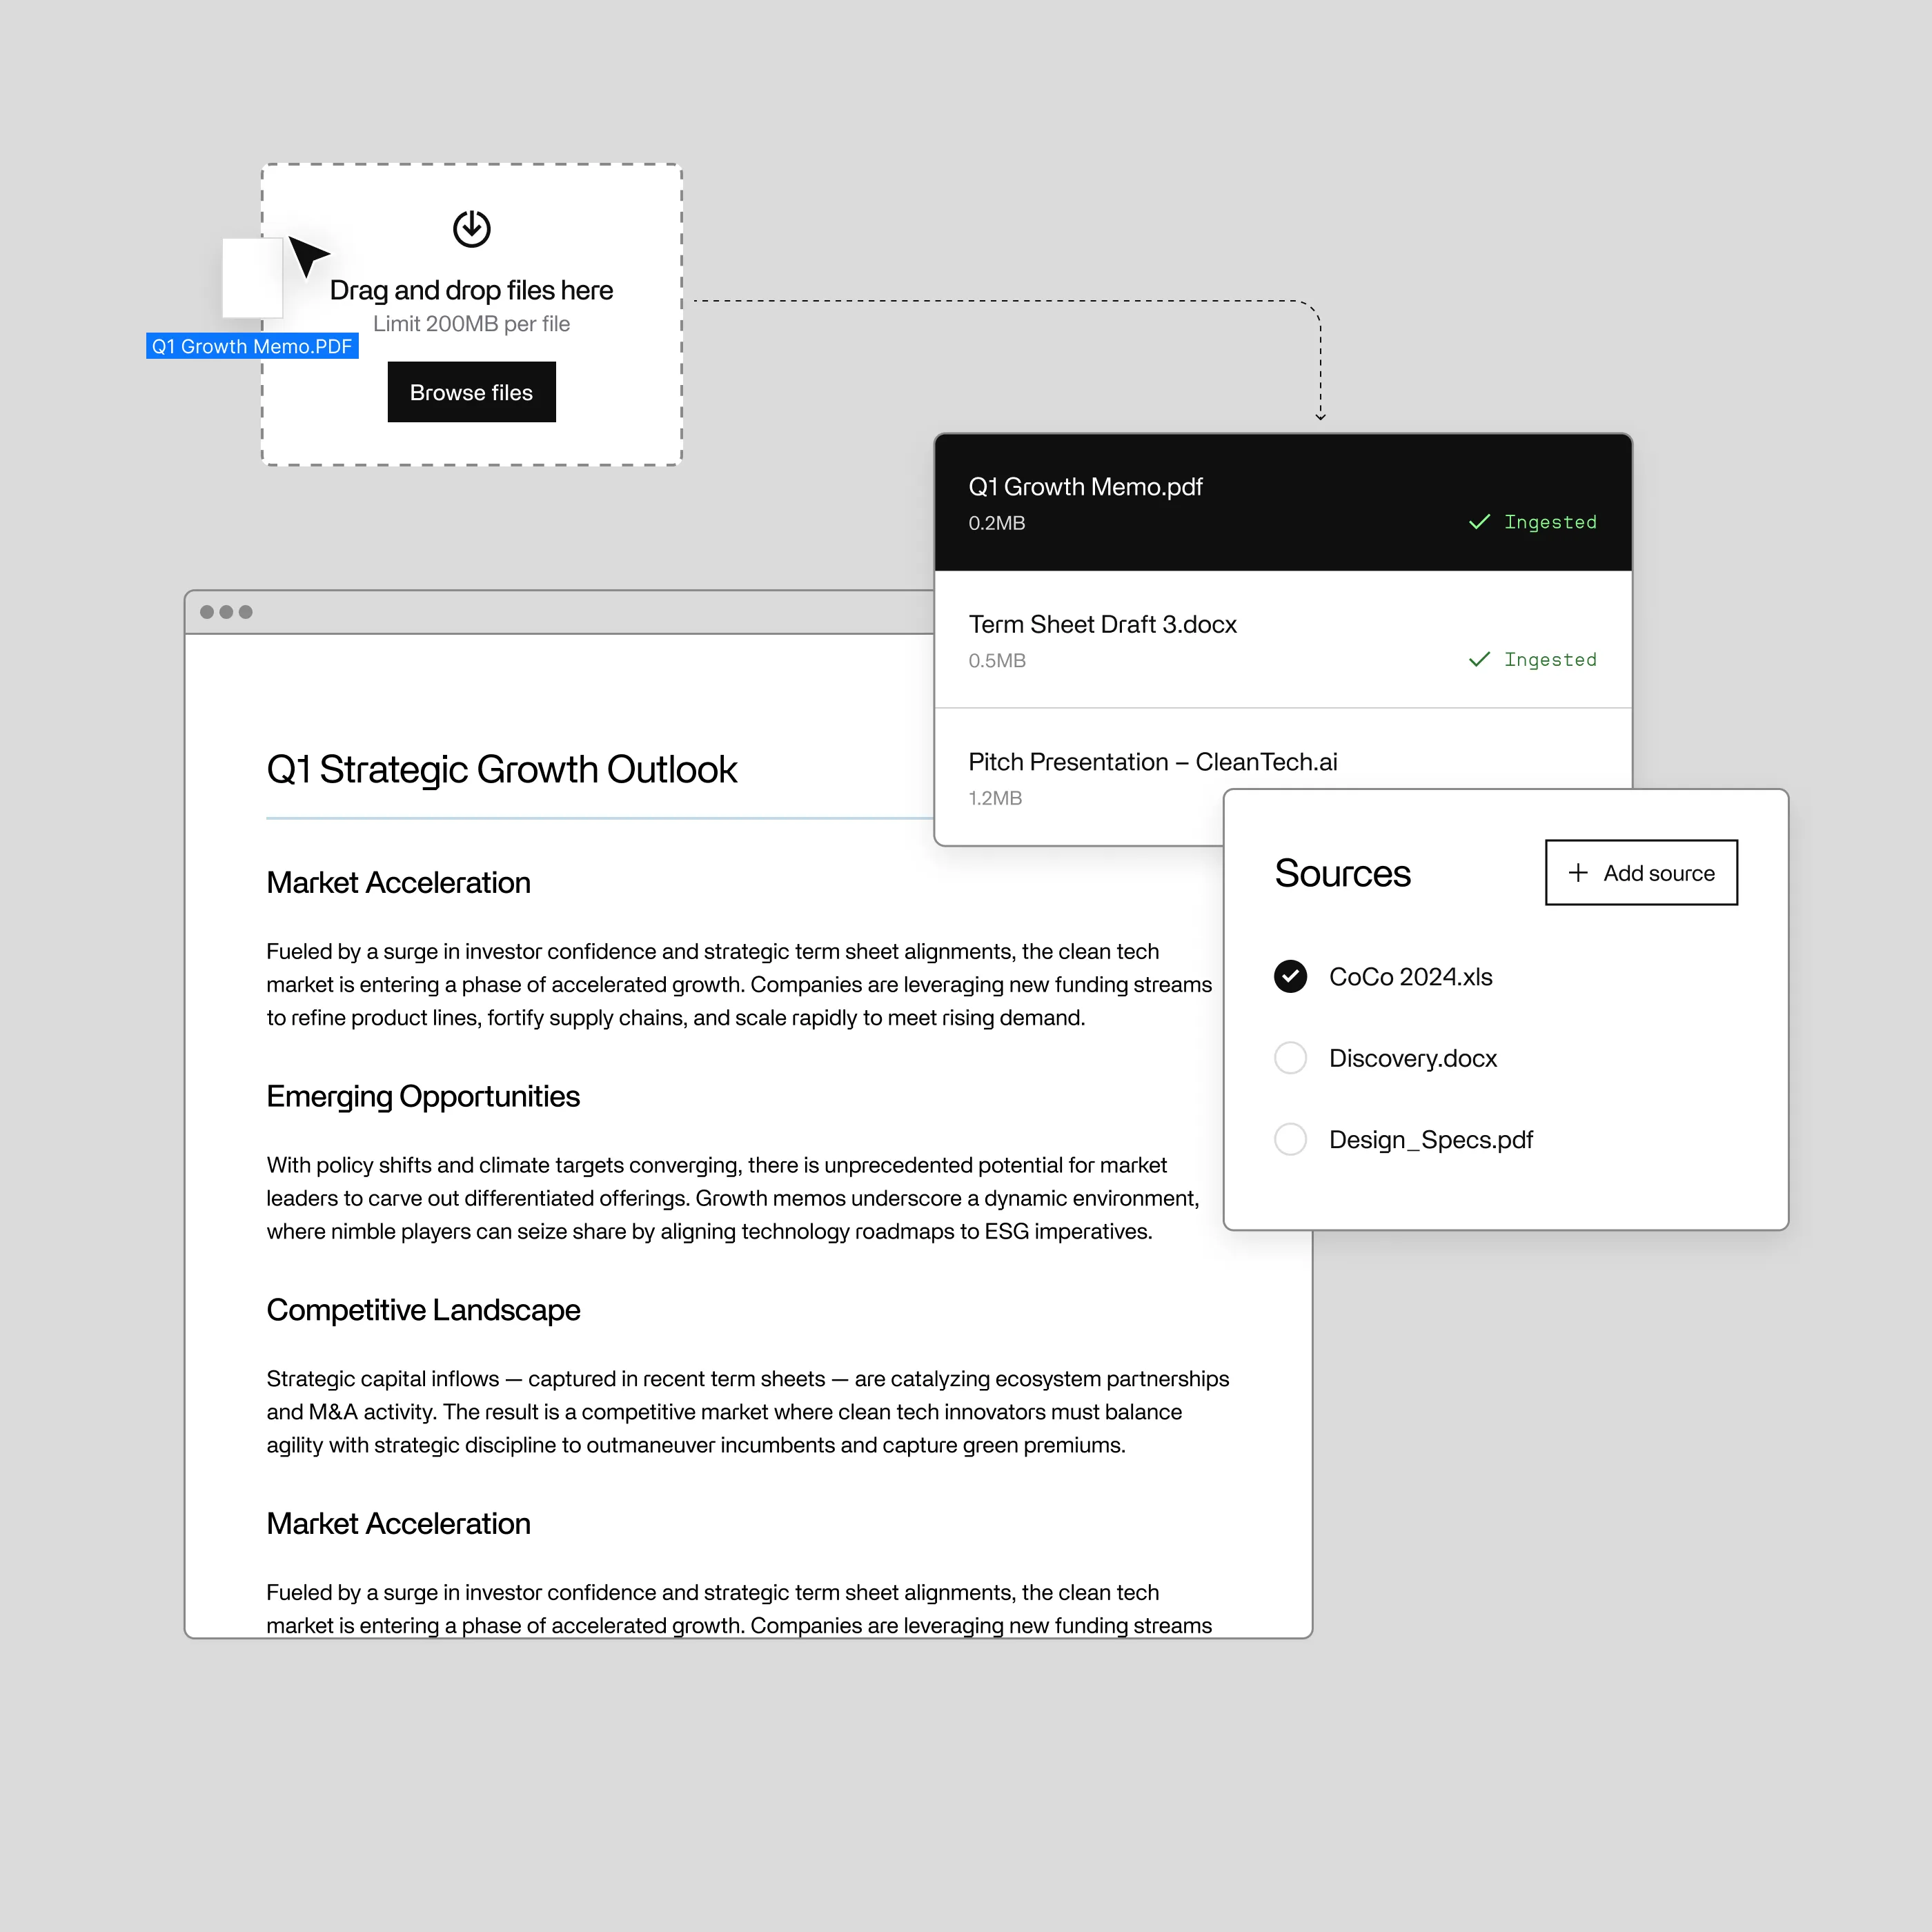1932x1932 pixels.
Task: Click the plus icon in Add source
Action: tap(1578, 872)
